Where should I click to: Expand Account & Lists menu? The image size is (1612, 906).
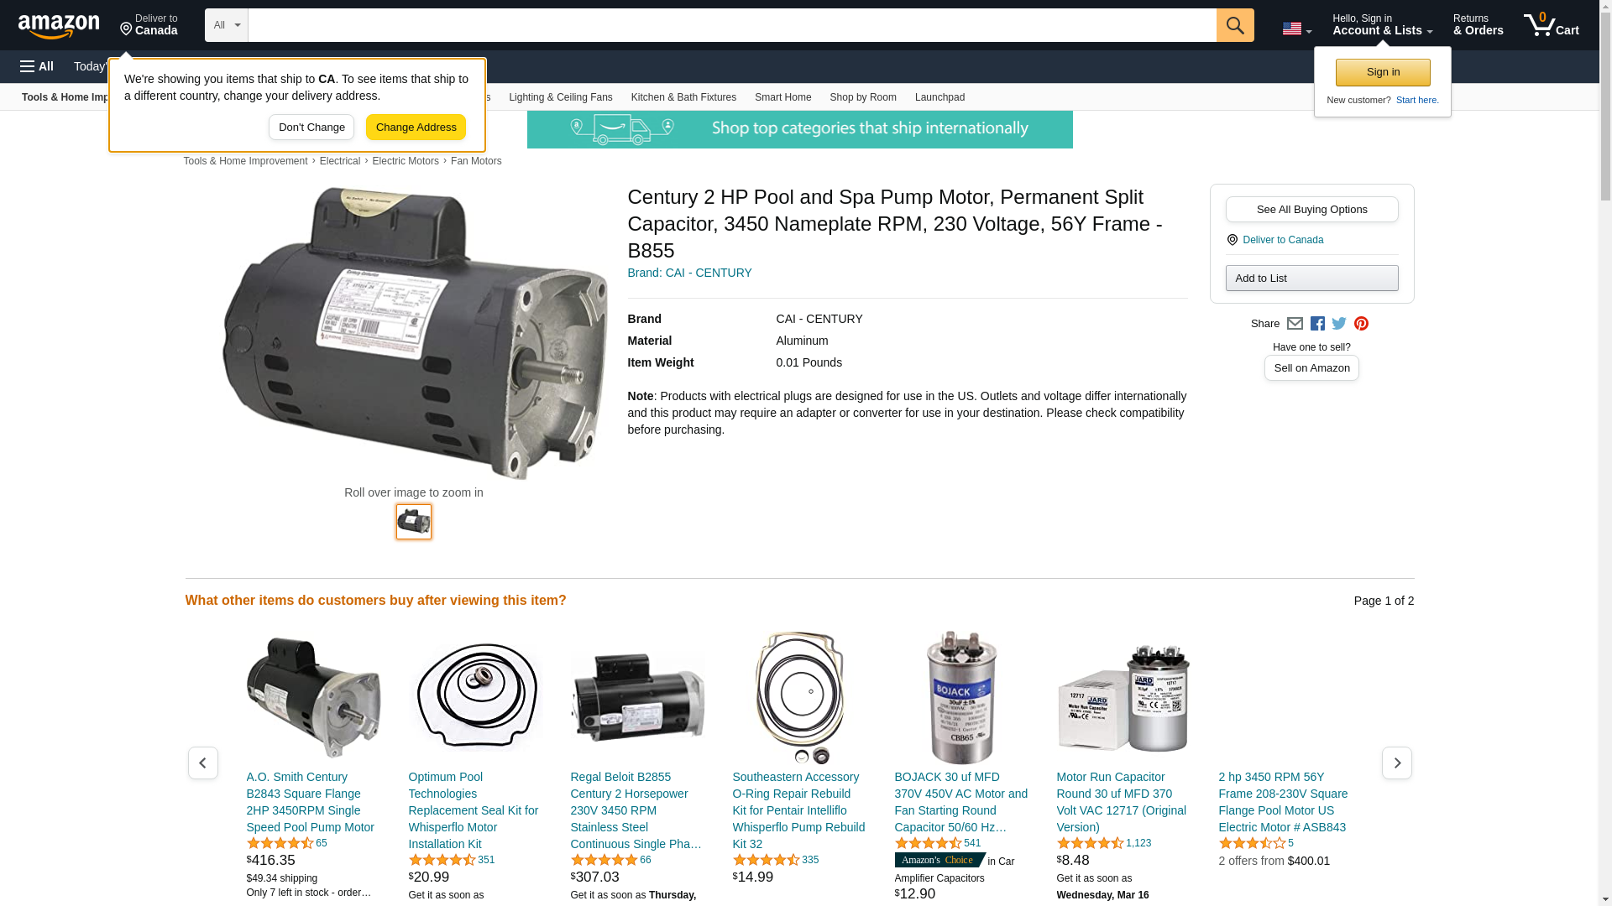pos(1382,24)
